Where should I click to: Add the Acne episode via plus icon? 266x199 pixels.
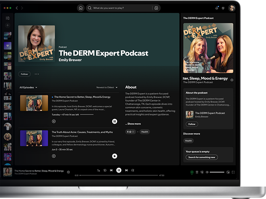[x=54, y=156]
